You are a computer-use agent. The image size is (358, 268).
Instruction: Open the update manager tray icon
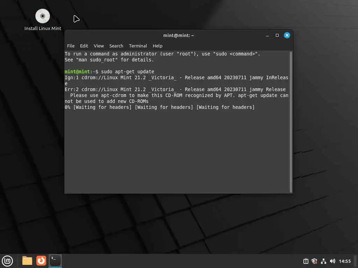click(x=306, y=261)
